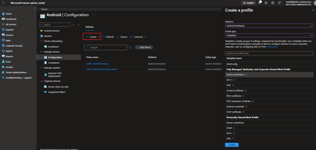
Task: Expand the Profile type dropdown
Action: coord(269,35)
